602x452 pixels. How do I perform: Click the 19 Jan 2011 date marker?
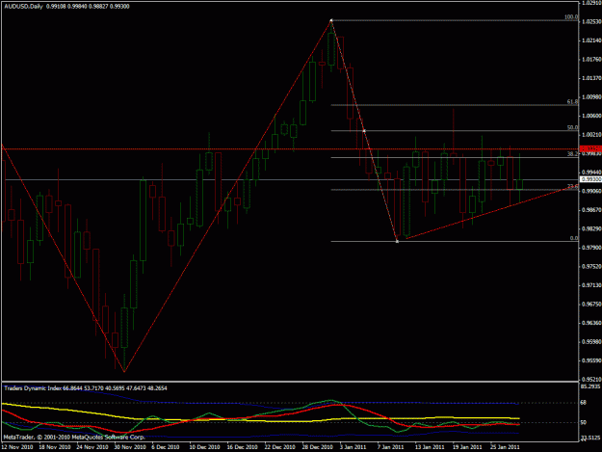click(x=467, y=447)
